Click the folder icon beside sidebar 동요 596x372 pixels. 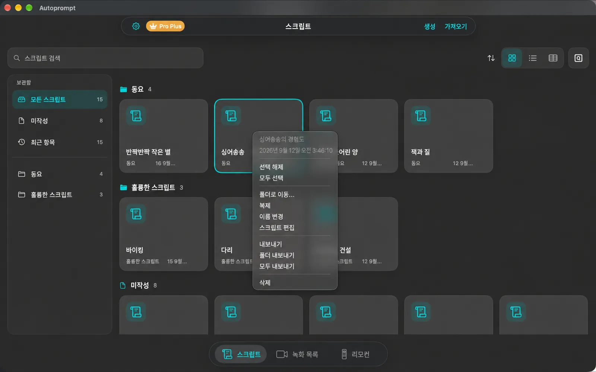tap(22, 174)
